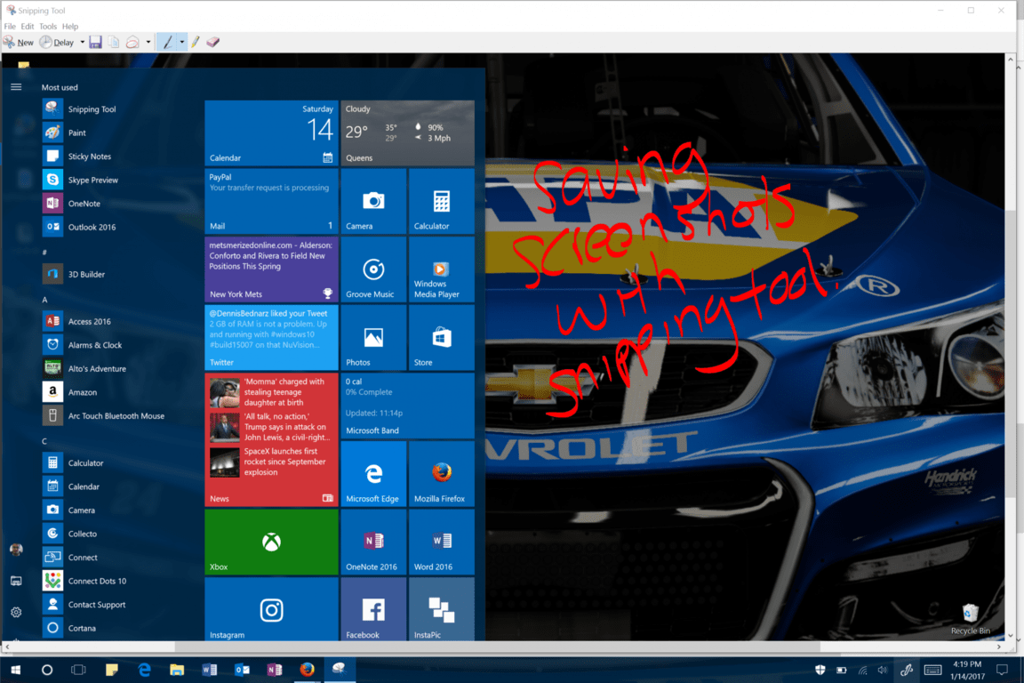Viewport: 1024px width, 683px height.
Task: Click the Recycle Bin desktop icon
Action: click(971, 619)
